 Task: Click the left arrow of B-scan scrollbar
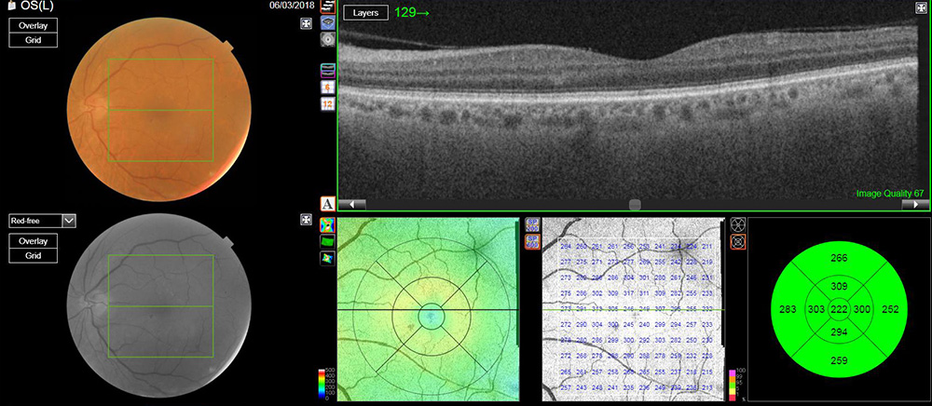(351, 204)
